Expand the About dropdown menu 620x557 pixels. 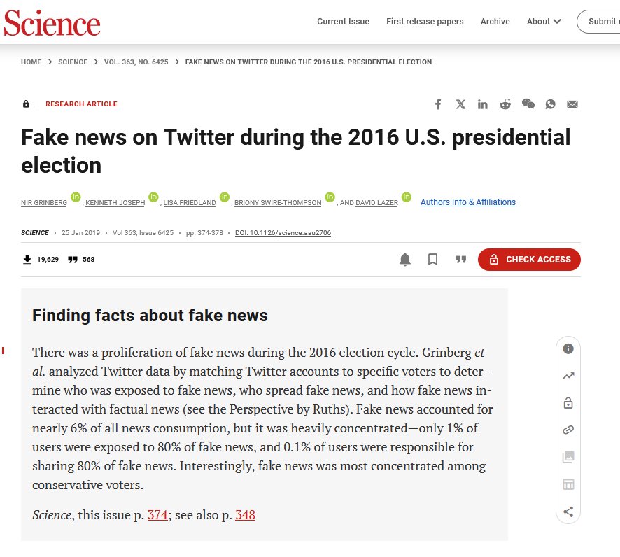click(x=543, y=22)
